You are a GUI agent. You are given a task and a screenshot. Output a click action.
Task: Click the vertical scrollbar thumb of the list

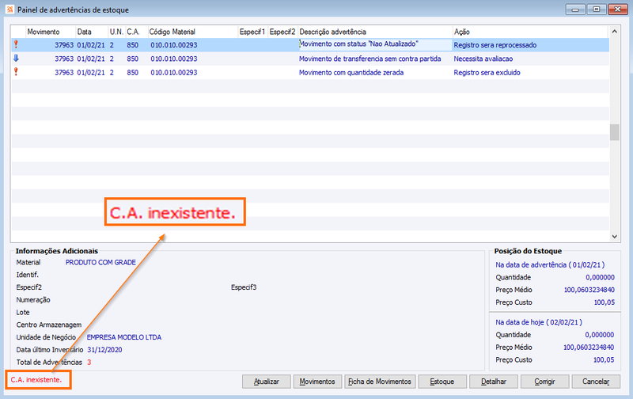pos(615,132)
